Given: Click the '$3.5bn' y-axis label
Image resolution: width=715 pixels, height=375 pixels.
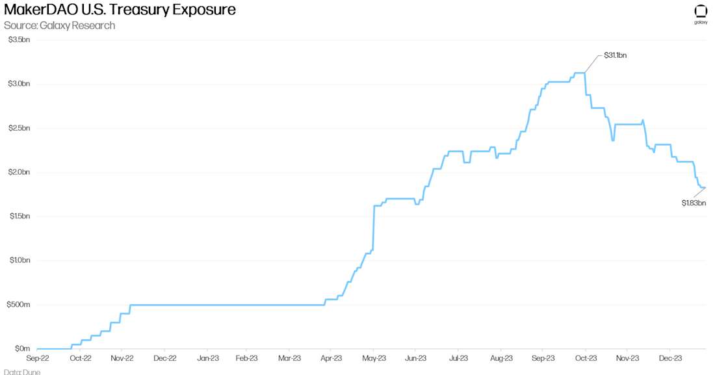Looking at the screenshot, I should (x=19, y=40).
